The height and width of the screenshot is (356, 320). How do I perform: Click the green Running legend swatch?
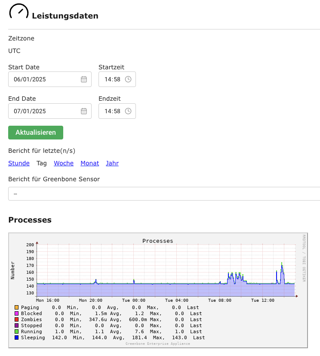tap(17, 331)
